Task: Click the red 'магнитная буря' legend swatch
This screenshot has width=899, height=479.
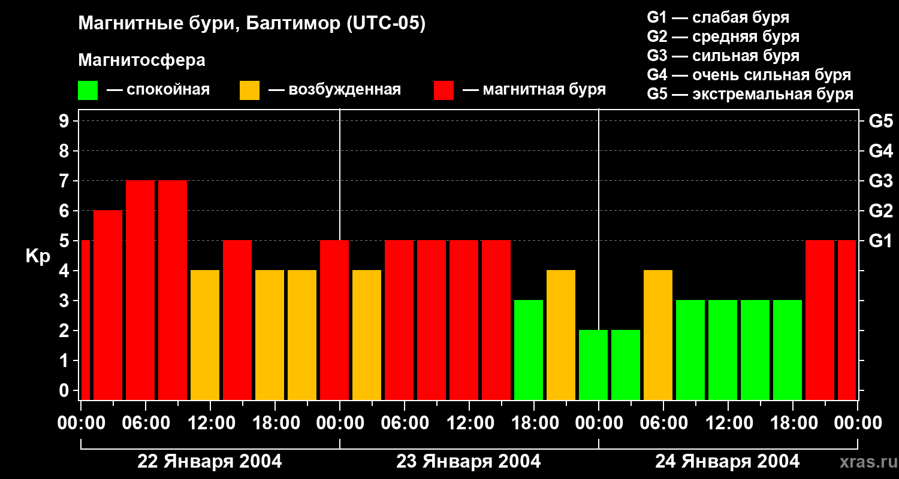Action: click(444, 90)
